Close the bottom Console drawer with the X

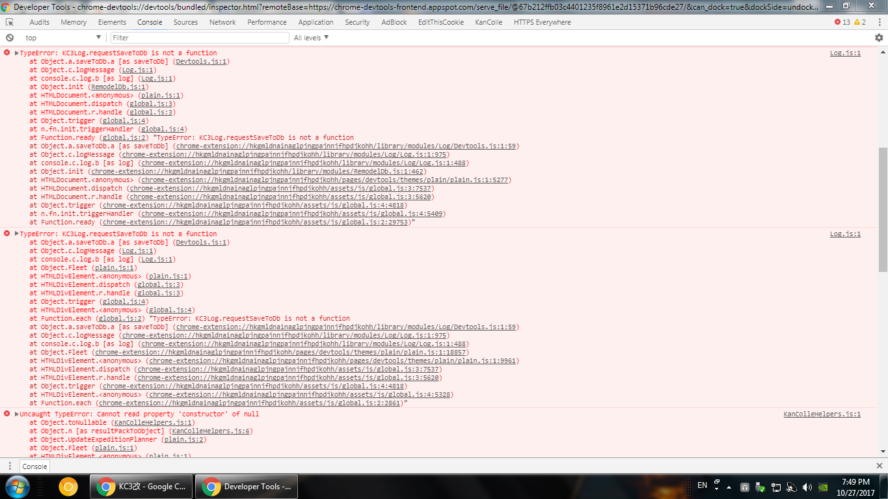click(881, 466)
